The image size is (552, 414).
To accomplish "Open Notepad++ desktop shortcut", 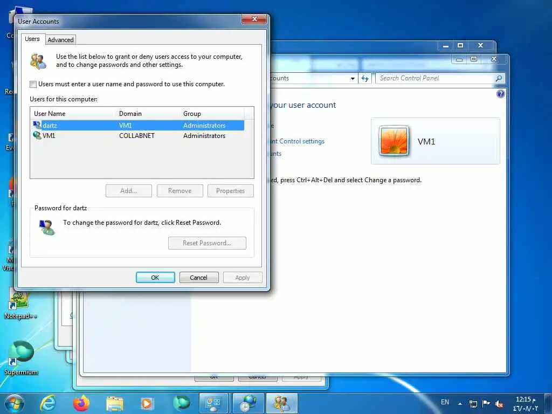I will tap(20, 303).
